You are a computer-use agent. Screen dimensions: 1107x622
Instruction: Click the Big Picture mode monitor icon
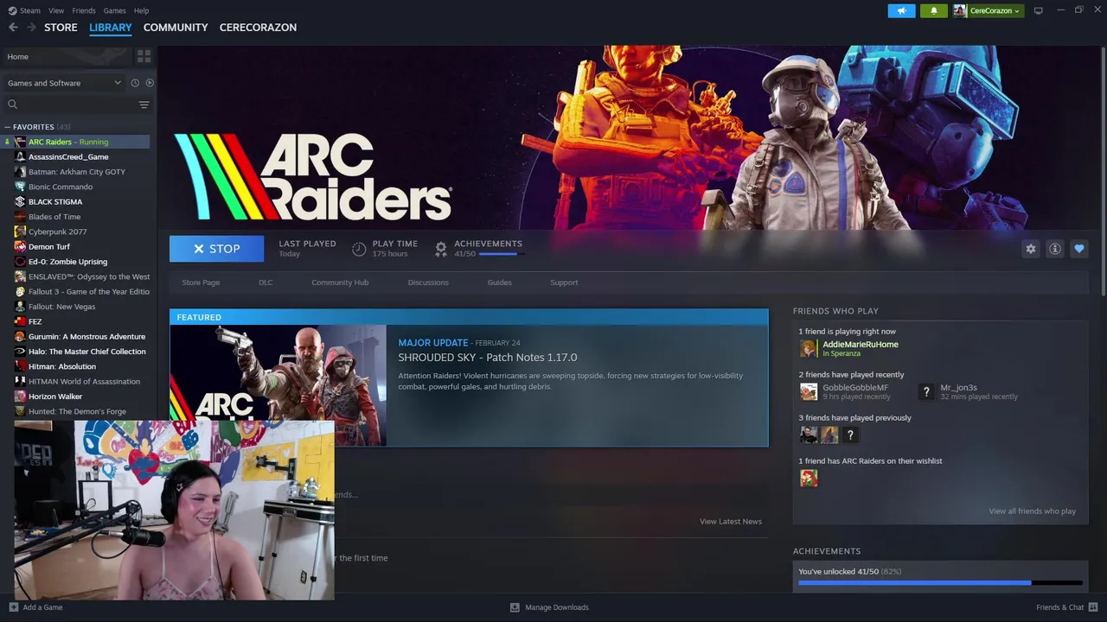click(x=1038, y=10)
